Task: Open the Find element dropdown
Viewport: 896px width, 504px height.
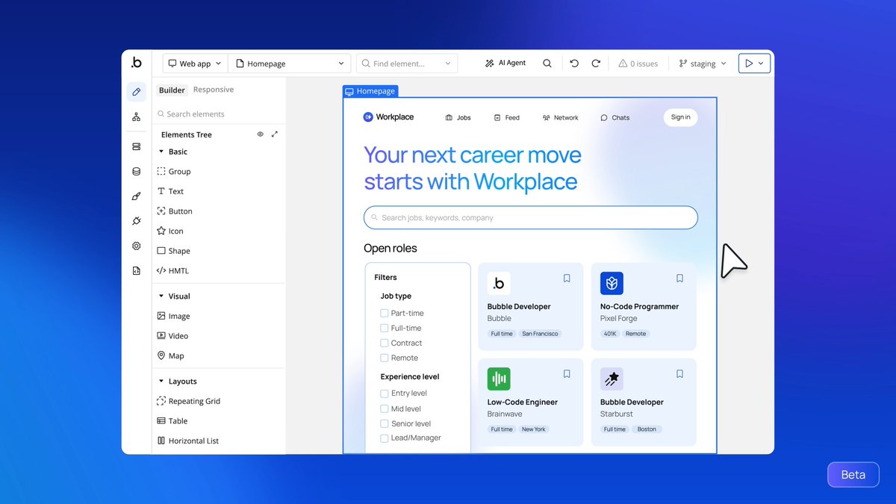Action: point(407,63)
